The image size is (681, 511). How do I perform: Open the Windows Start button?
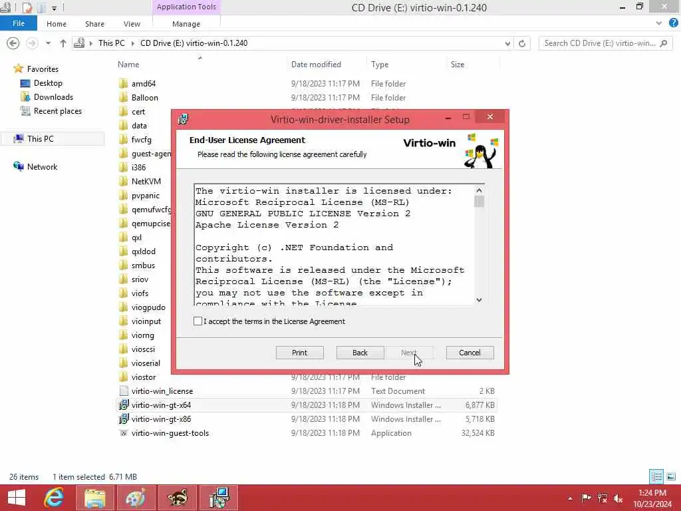(x=17, y=498)
